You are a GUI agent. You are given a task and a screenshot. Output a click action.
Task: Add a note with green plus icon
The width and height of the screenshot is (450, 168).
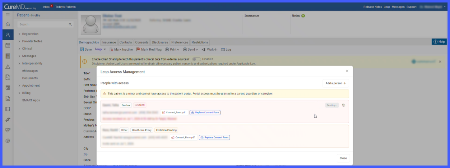303,16
